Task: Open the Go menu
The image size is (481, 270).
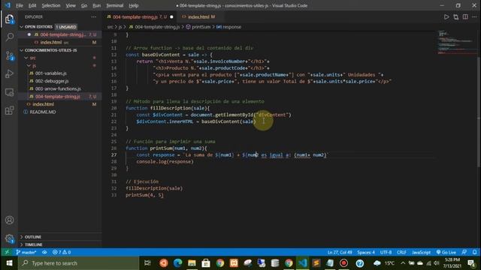Action: pos(84,5)
